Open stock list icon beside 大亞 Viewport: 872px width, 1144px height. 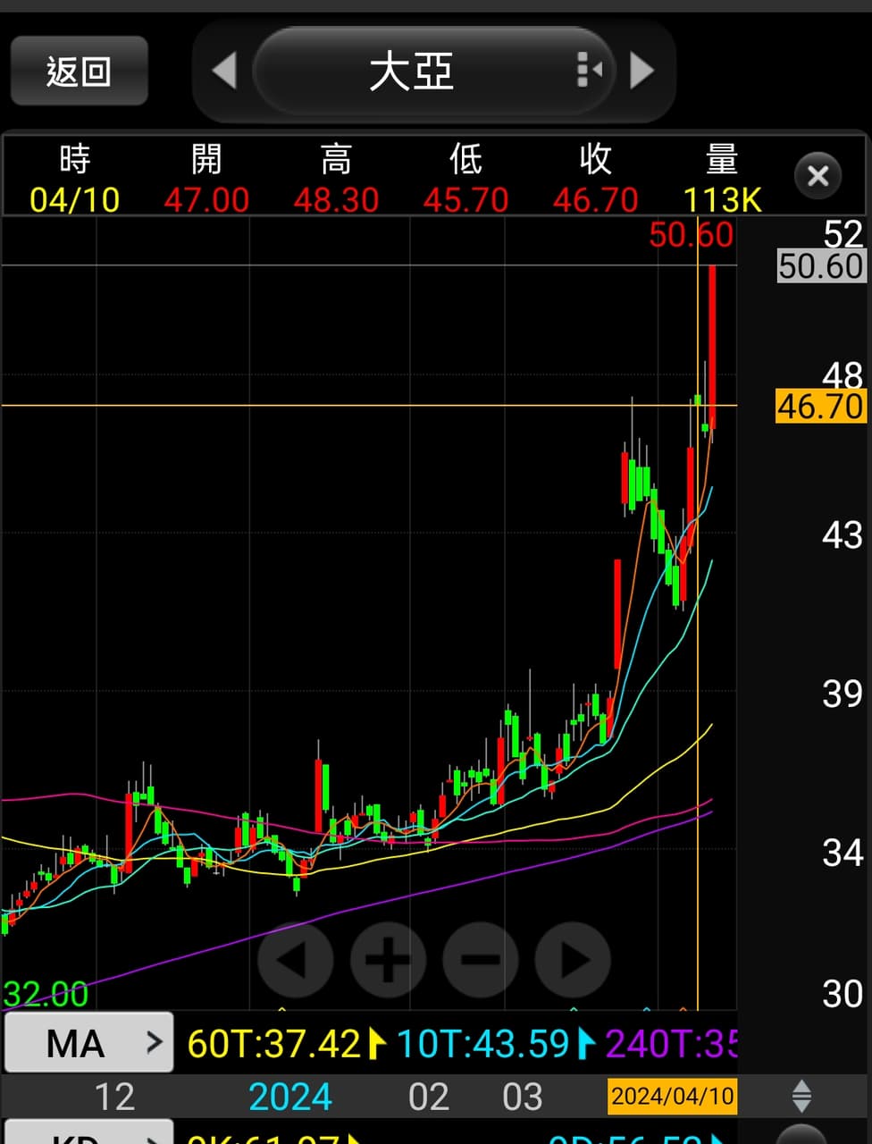(589, 71)
